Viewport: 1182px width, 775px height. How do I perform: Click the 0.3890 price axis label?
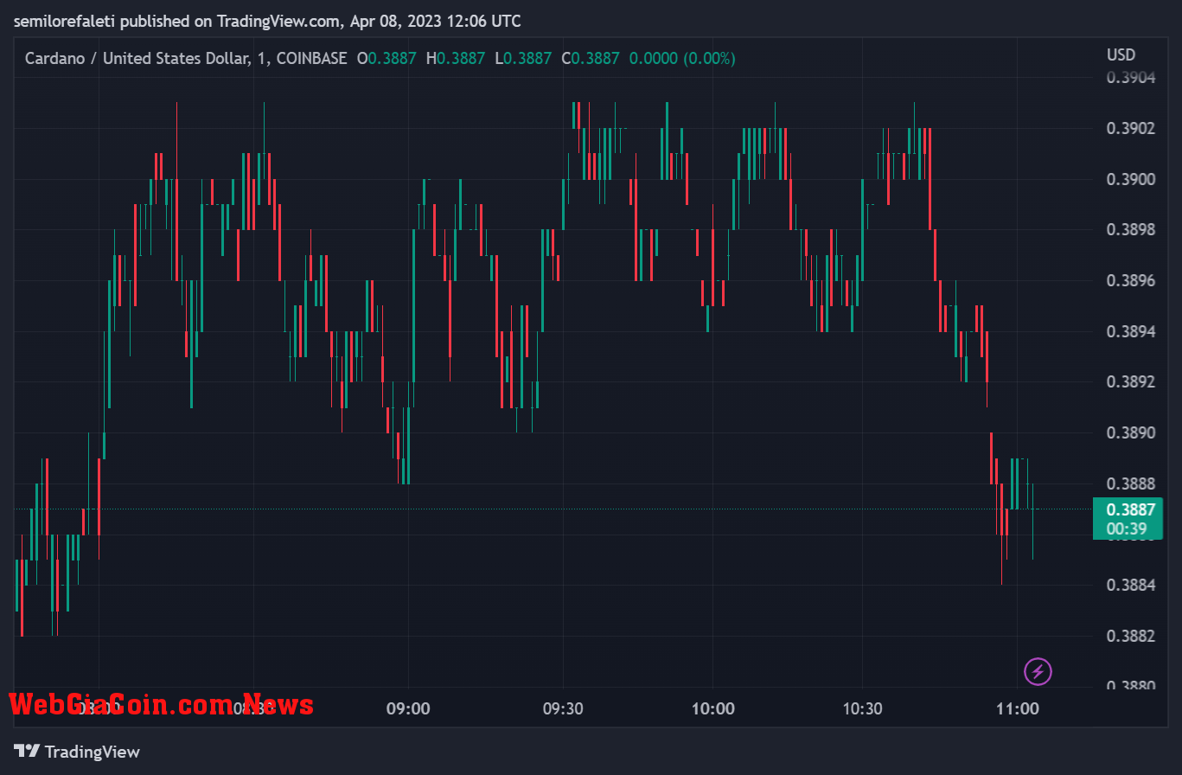[x=1131, y=432]
